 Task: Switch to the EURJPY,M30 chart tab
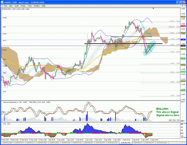42,143
